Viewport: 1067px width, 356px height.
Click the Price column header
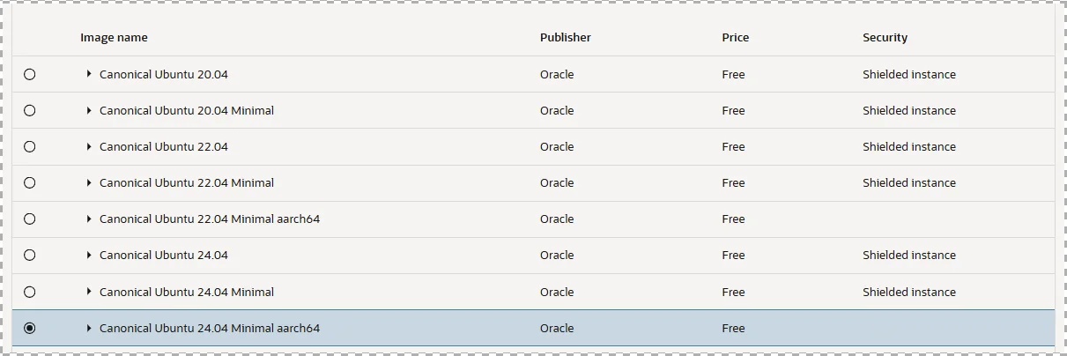(x=736, y=38)
